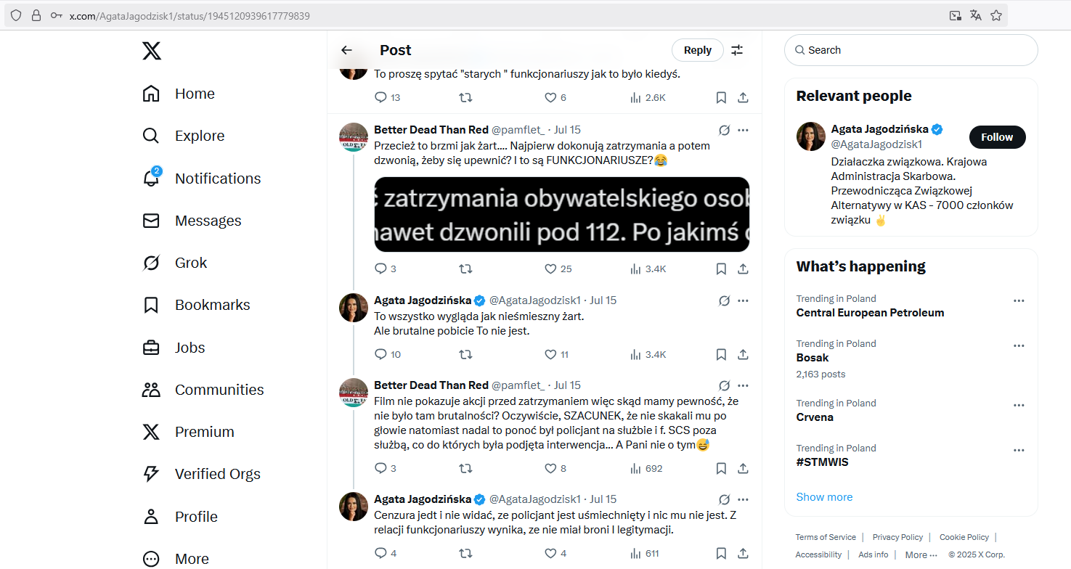Screen dimensions: 1071x569
Task: Open Jobs from sidebar
Action: 174,347
